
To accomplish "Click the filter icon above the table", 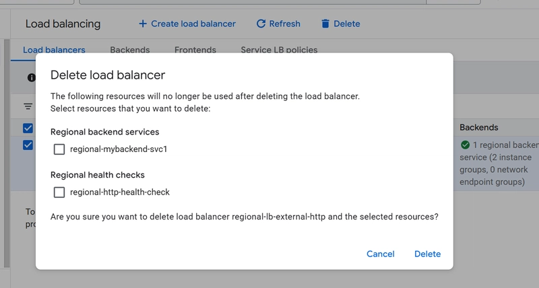I will 28,106.
